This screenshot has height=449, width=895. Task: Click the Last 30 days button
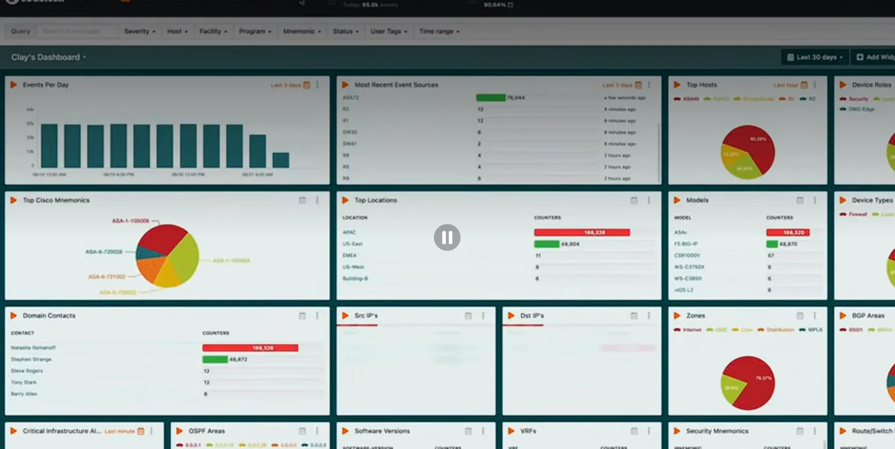(815, 57)
